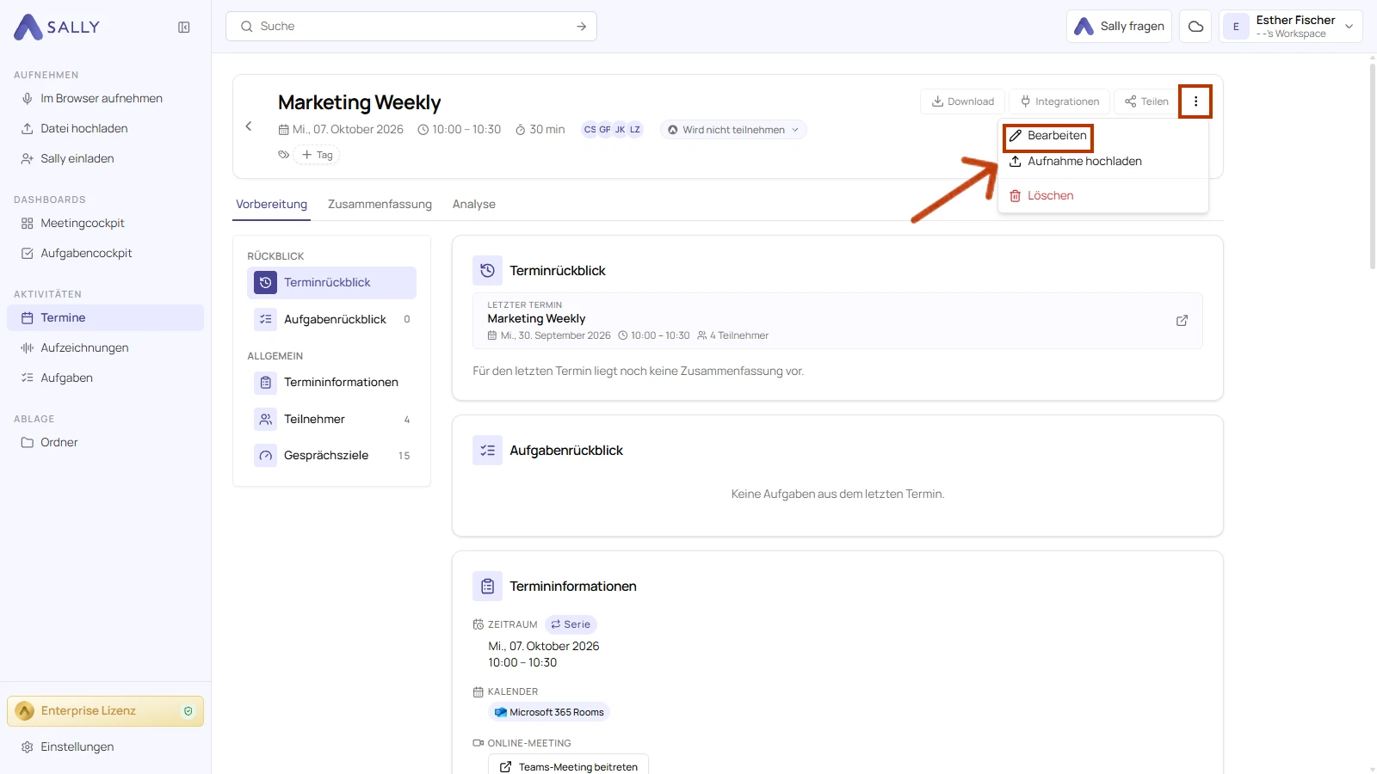This screenshot has height=774, width=1377.
Task: Focus the Suche search field
Action: point(411,27)
